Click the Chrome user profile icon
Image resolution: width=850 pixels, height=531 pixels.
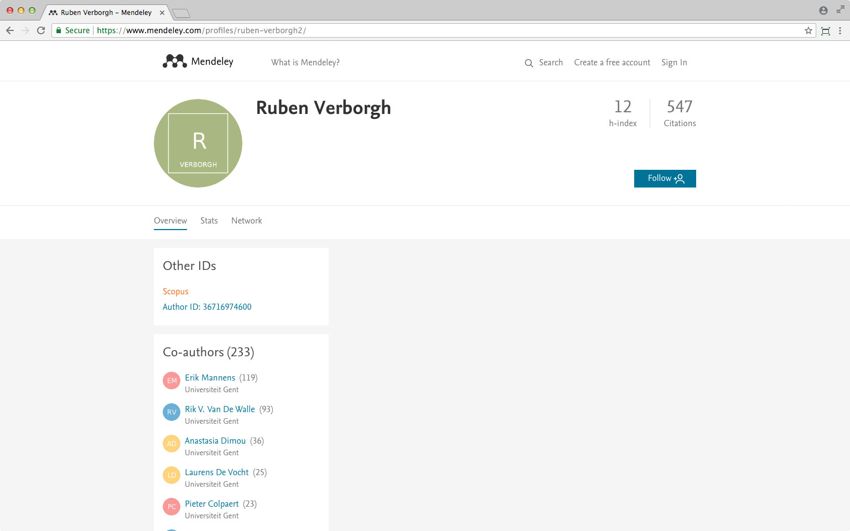[x=823, y=11]
